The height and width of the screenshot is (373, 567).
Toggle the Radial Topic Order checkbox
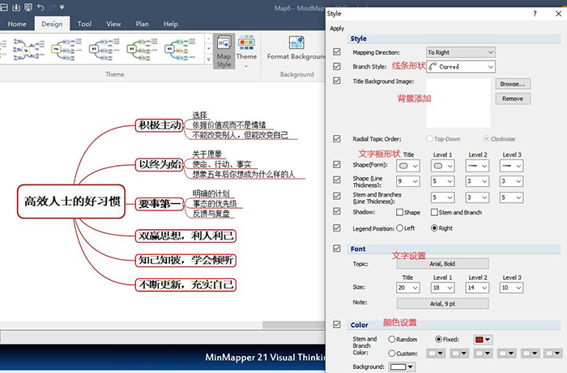click(x=337, y=138)
